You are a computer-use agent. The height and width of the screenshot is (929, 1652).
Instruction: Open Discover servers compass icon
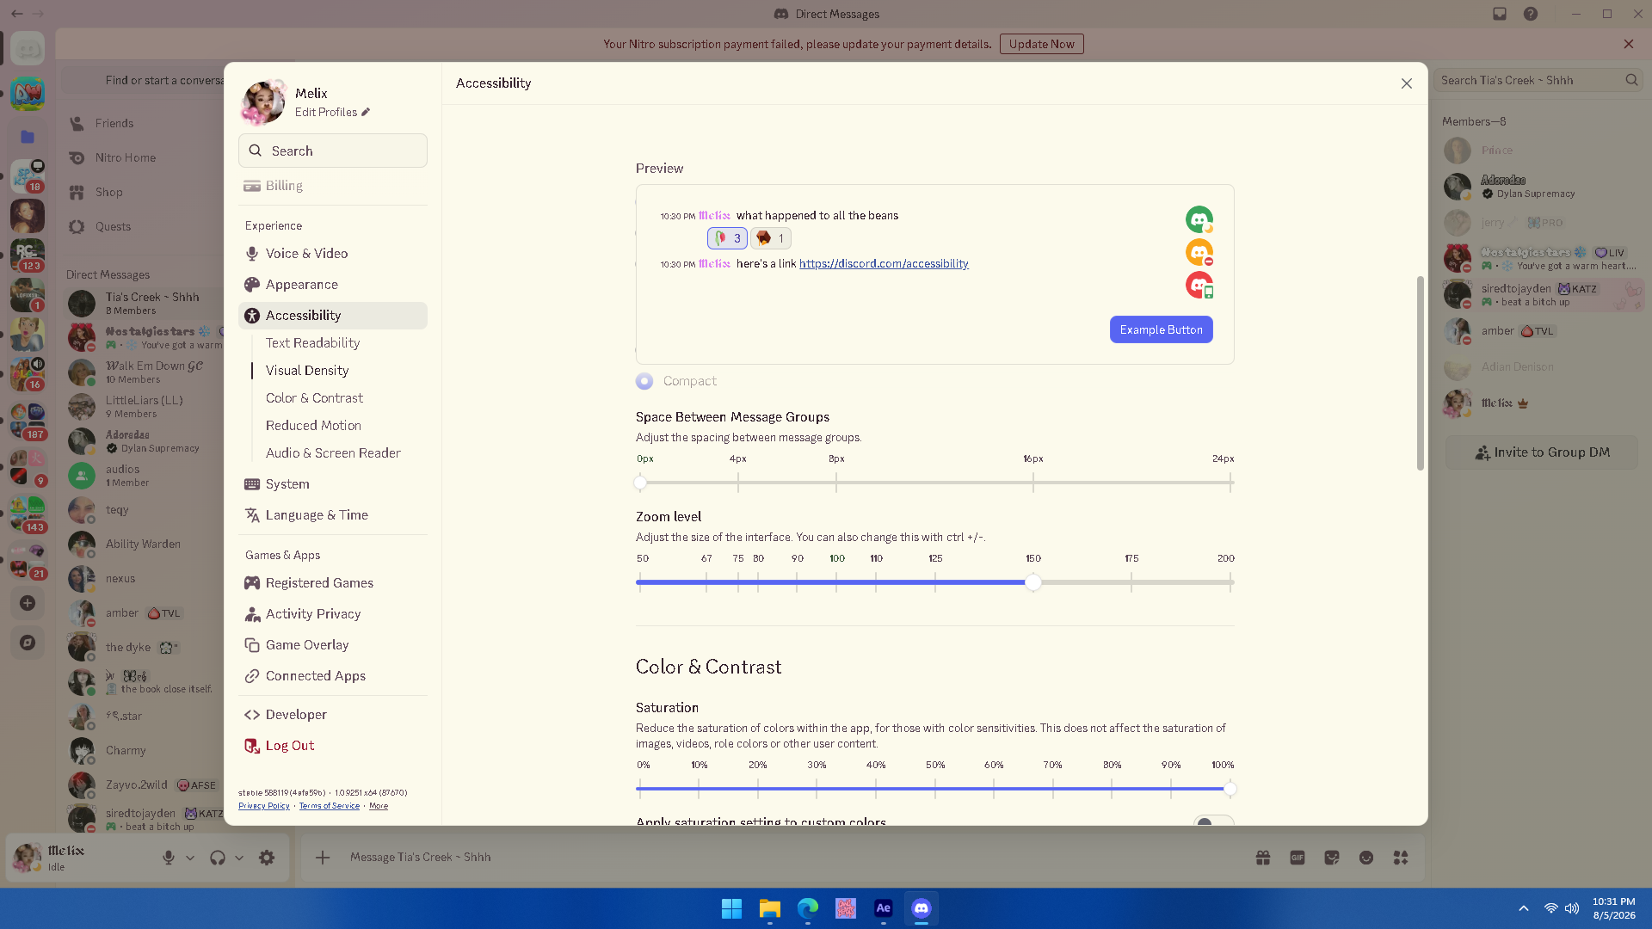tap(28, 643)
